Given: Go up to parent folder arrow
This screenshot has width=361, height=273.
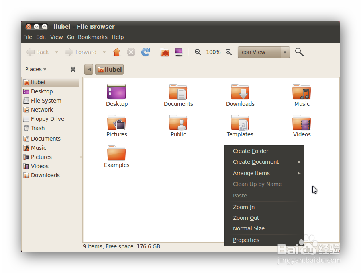Looking at the screenshot, I should click(117, 52).
